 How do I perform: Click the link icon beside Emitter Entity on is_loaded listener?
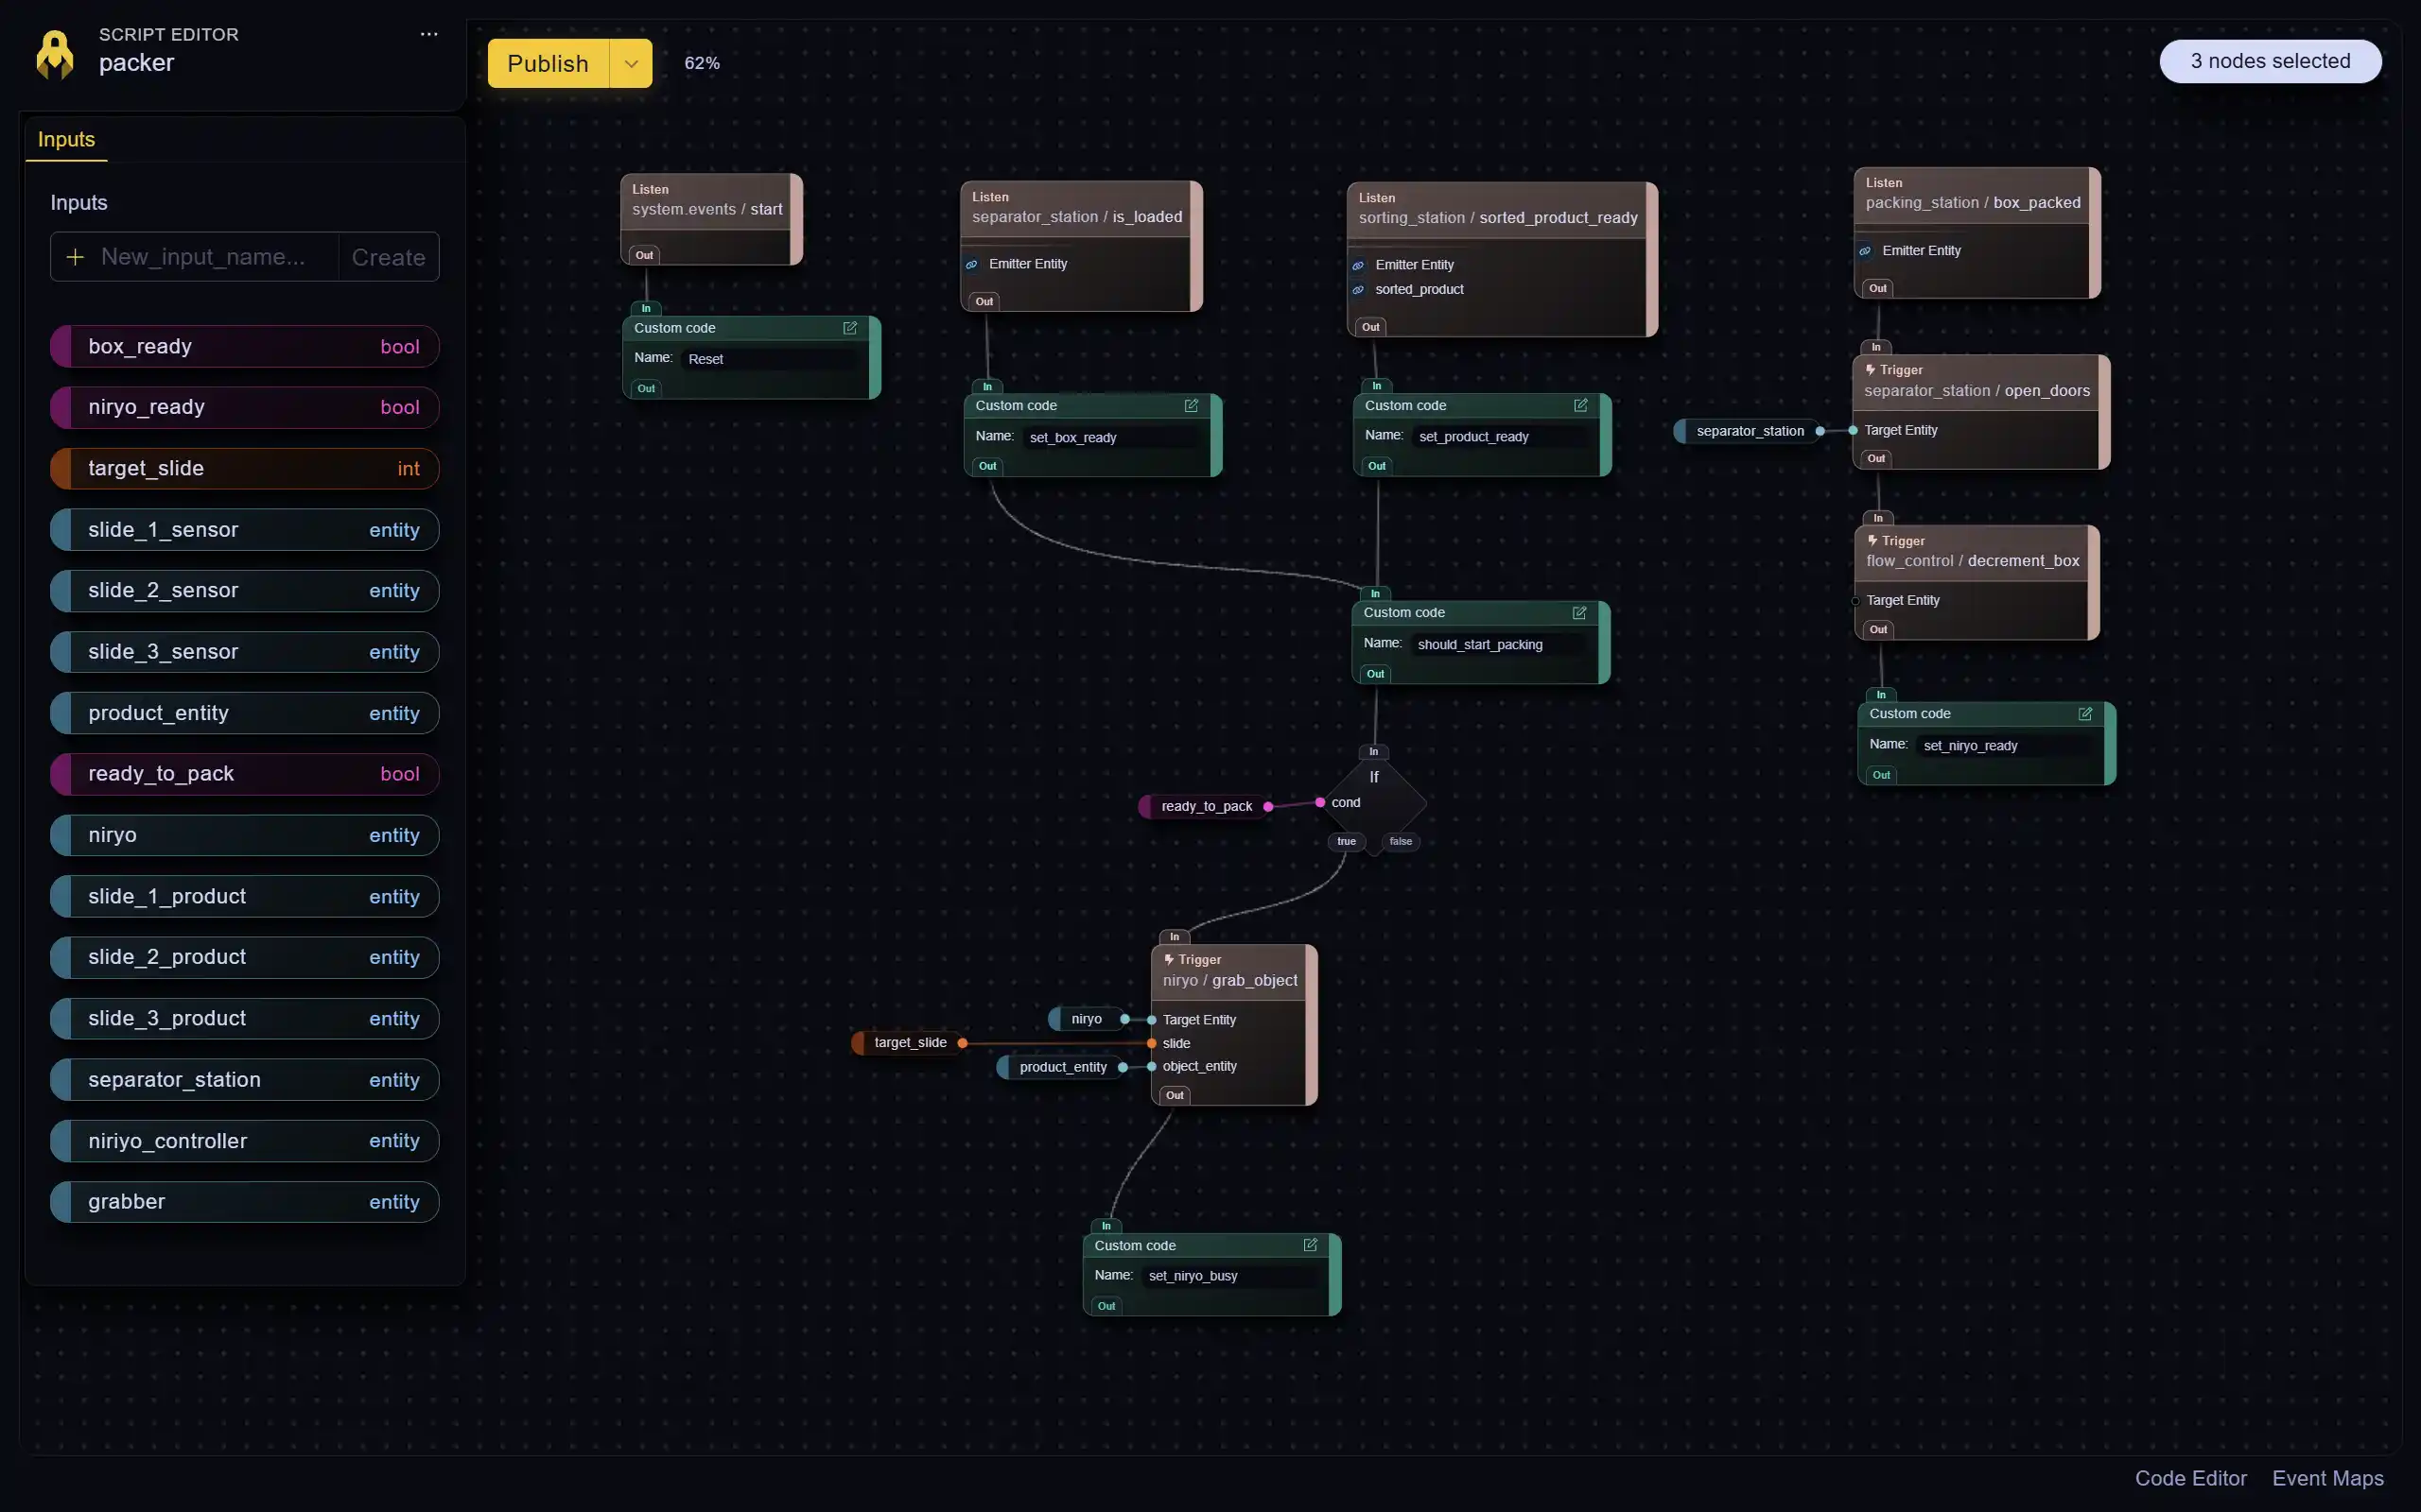[x=971, y=263]
